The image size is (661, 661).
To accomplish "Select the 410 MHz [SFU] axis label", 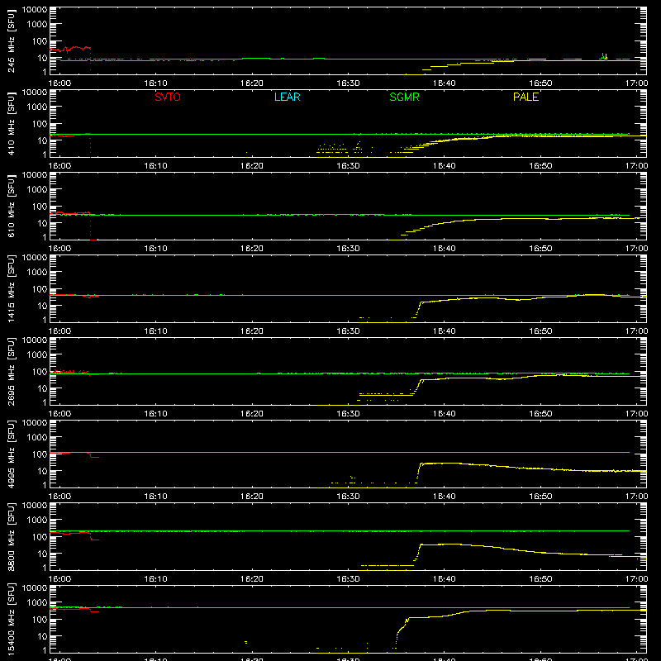I will click(x=12, y=123).
